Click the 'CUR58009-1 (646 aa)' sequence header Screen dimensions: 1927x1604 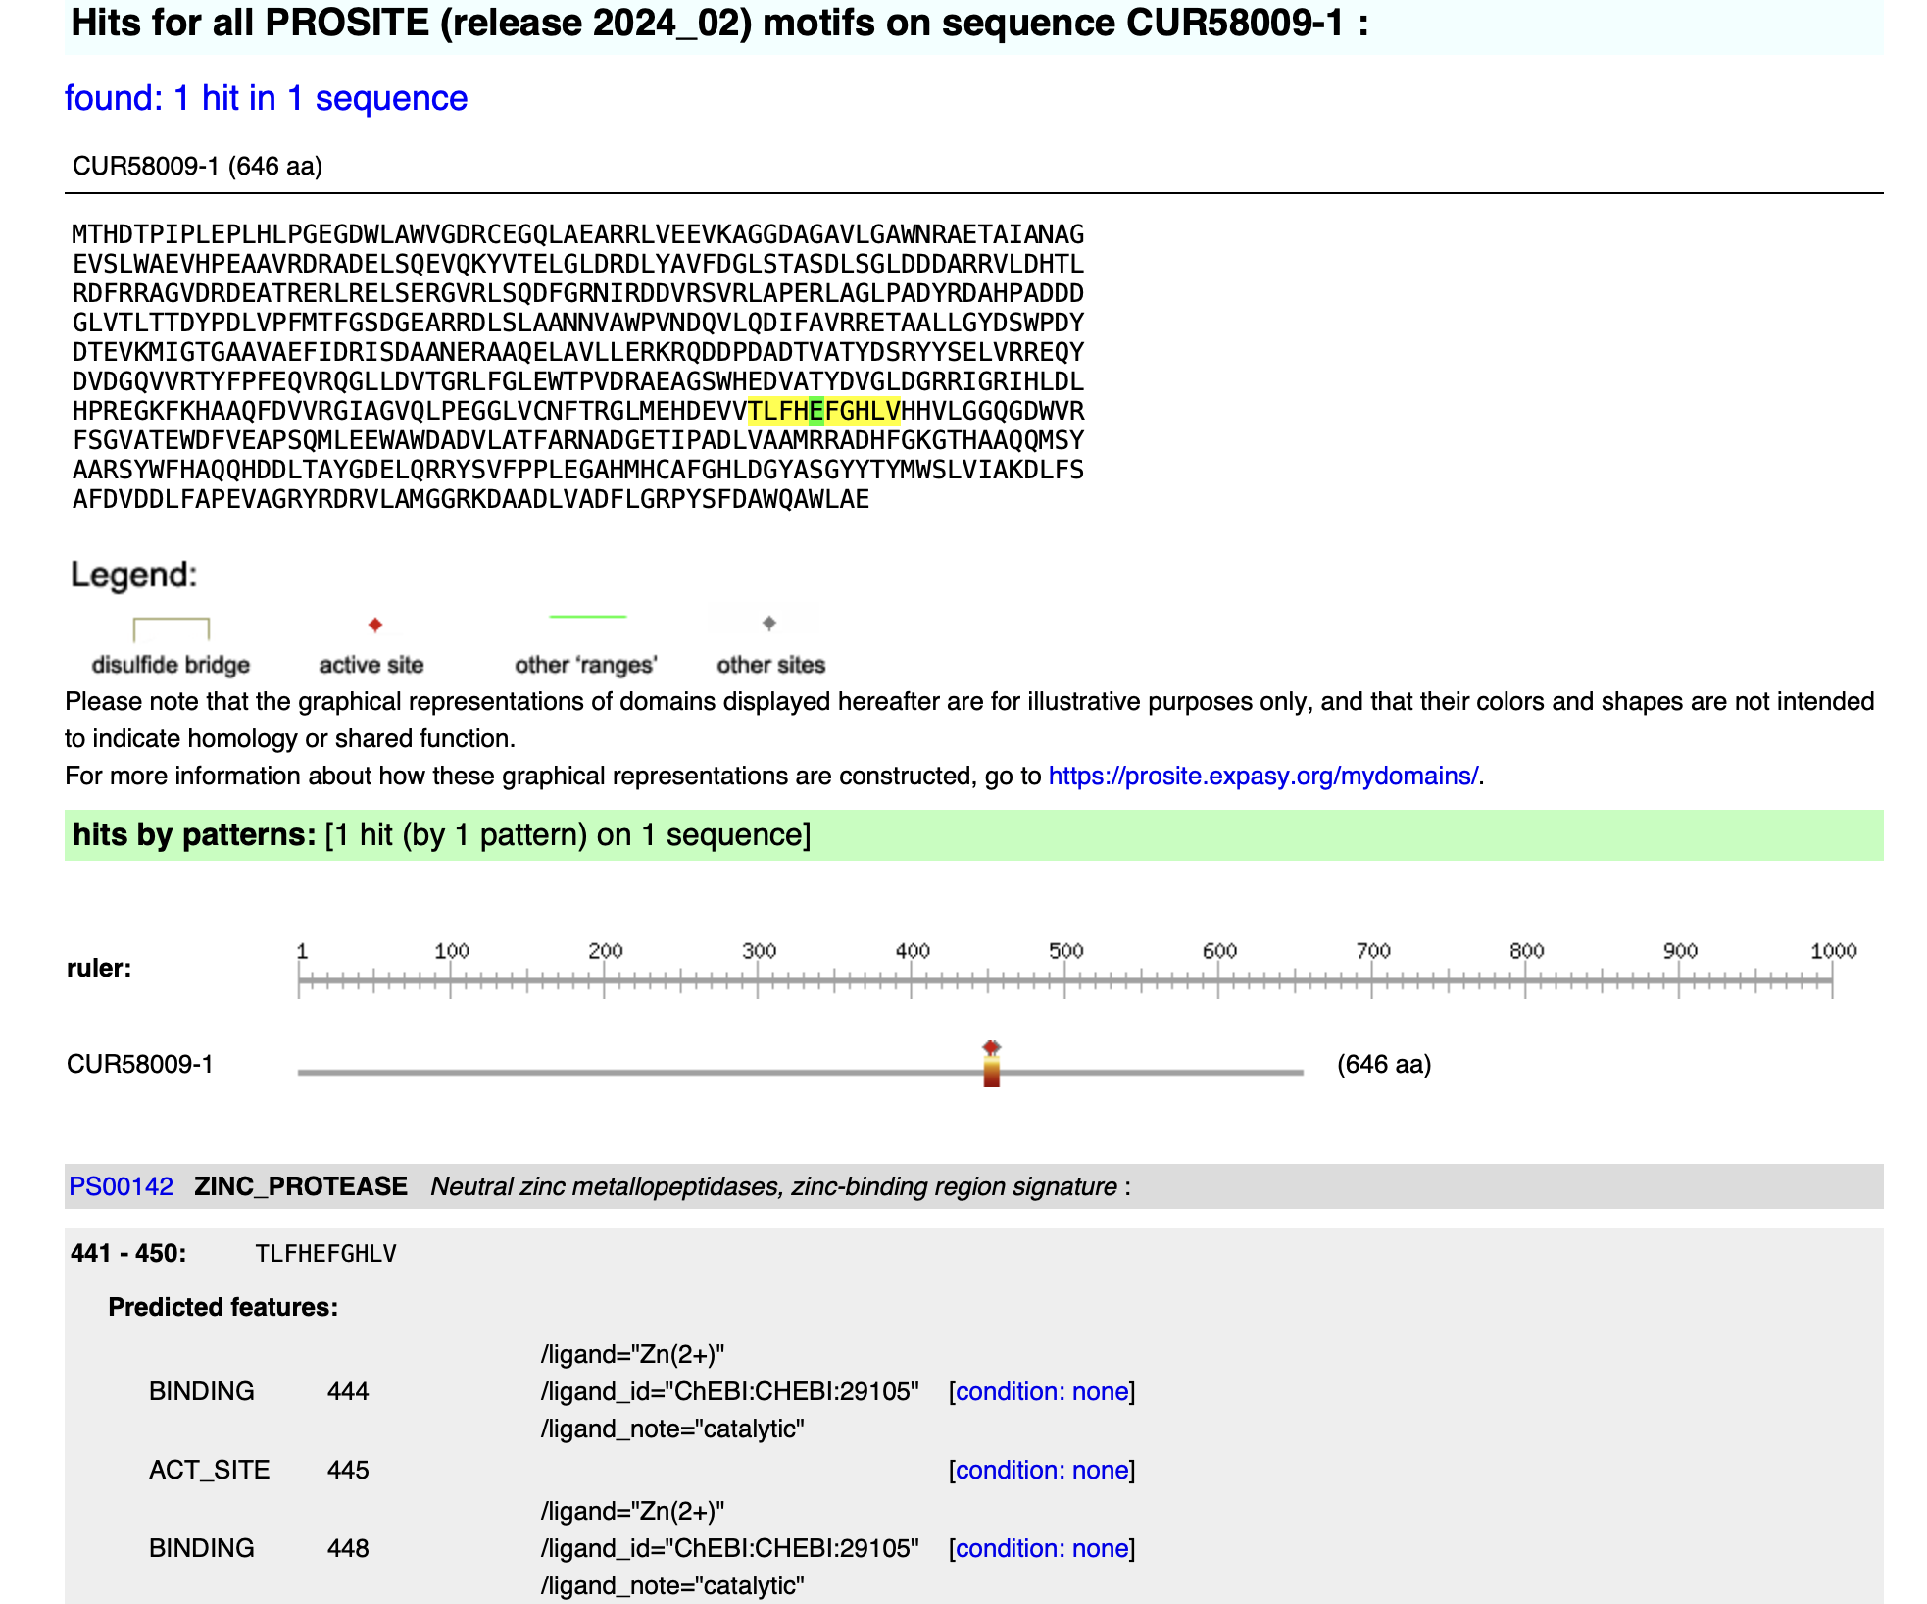click(x=198, y=166)
